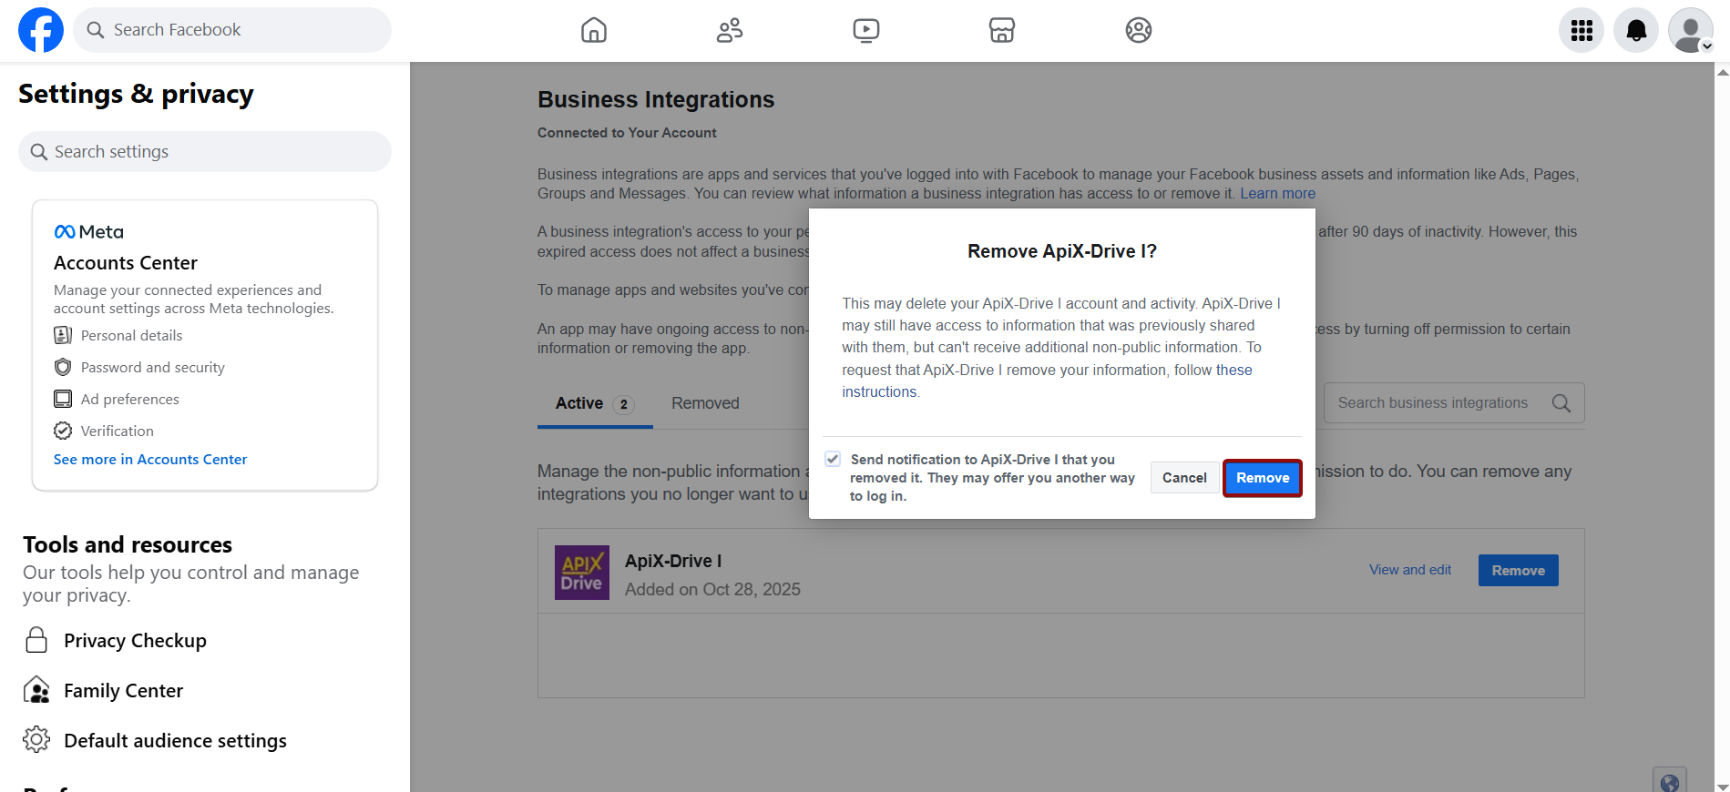This screenshot has width=1730, height=792.
Task: Click the ApiX-Drive app logo thumbnail
Action: point(582,573)
